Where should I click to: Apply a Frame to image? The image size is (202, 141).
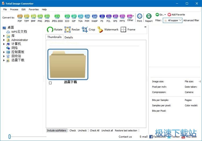click(x=128, y=30)
